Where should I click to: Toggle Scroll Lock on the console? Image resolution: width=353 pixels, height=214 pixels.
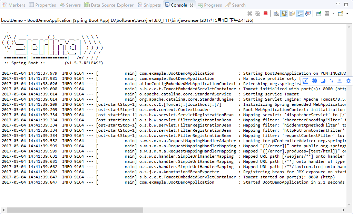284,13
